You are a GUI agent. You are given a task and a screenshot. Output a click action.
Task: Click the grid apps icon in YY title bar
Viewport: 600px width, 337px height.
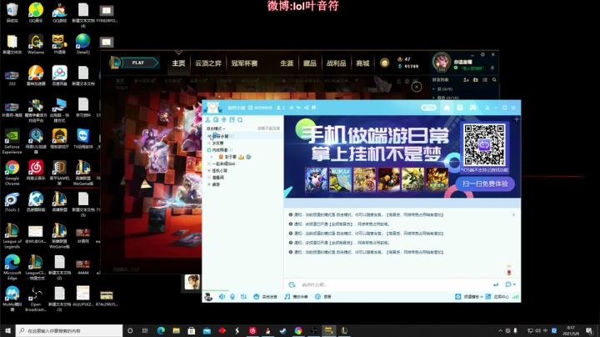(x=460, y=108)
